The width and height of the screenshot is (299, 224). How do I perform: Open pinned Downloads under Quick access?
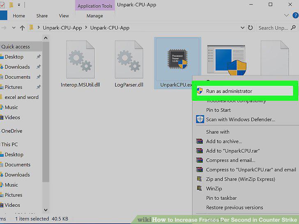click(x=17, y=67)
